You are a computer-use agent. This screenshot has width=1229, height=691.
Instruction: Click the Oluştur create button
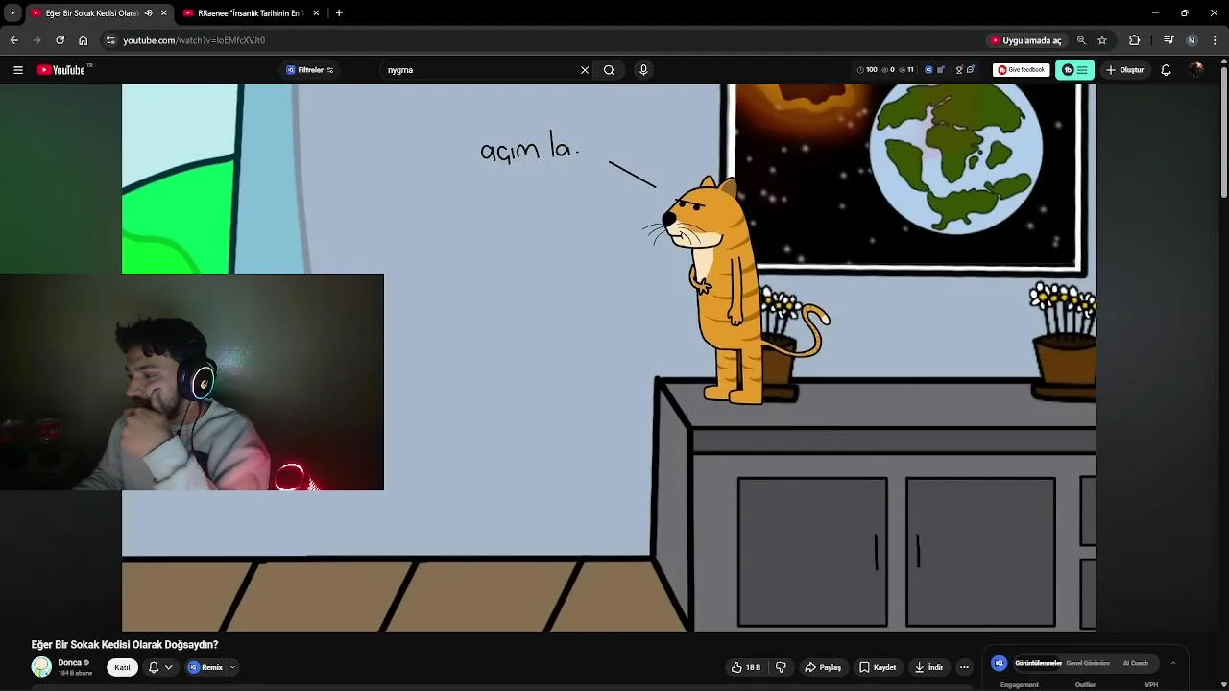click(x=1124, y=70)
